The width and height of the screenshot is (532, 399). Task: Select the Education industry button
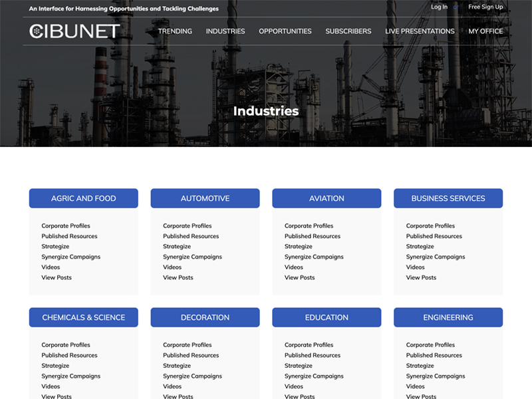click(327, 317)
